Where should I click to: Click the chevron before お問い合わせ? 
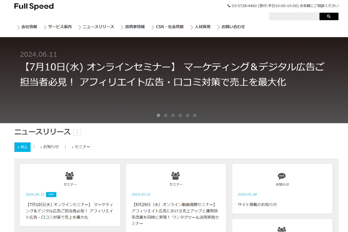coord(218,27)
